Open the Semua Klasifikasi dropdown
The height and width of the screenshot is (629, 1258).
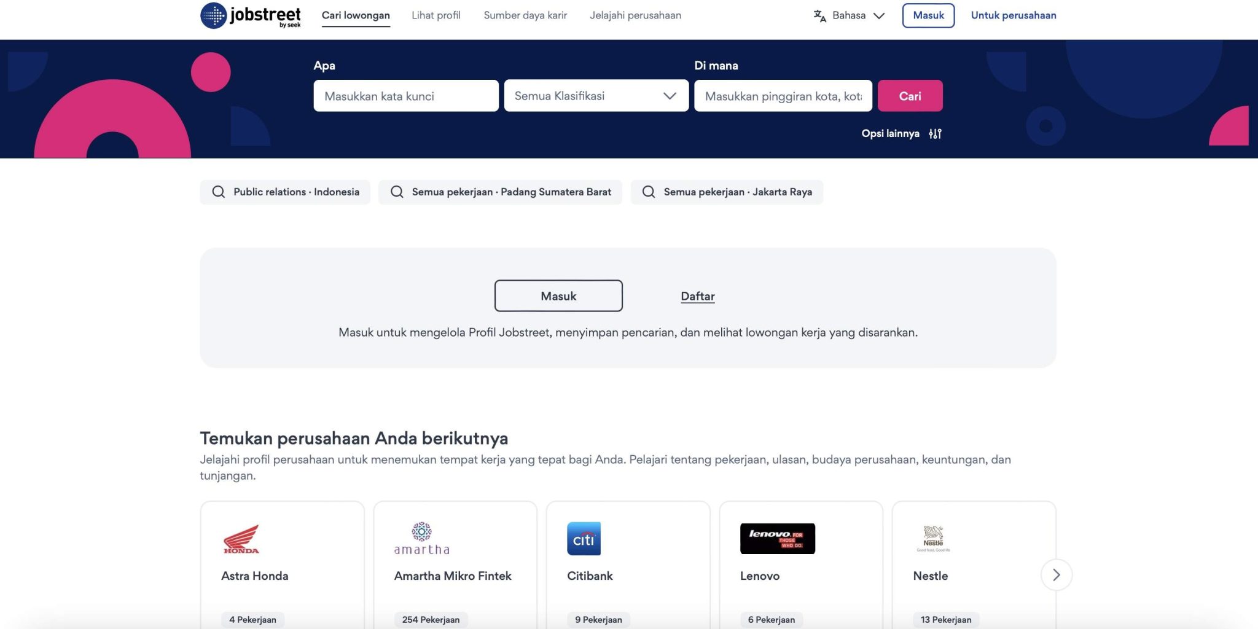pyautogui.click(x=596, y=96)
